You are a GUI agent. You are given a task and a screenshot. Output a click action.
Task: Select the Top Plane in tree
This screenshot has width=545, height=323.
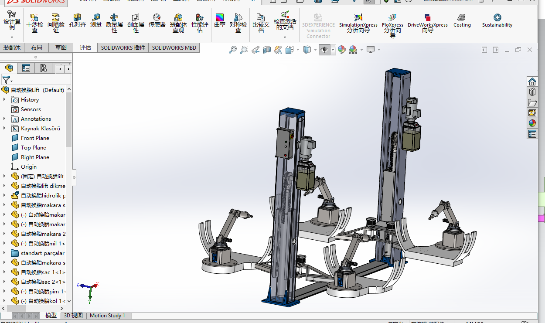pyautogui.click(x=33, y=147)
